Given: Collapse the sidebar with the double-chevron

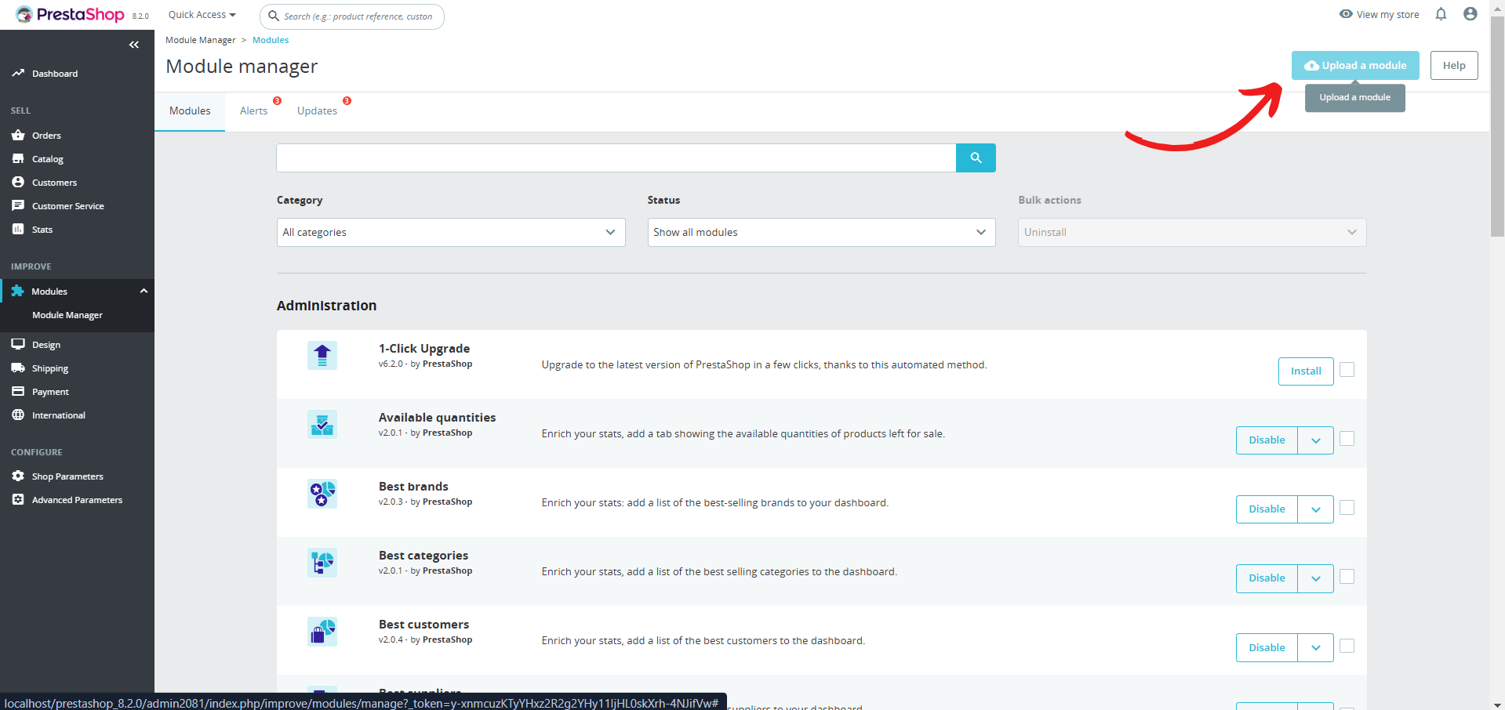Looking at the screenshot, I should pyautogui.click(x=133, y=45).
